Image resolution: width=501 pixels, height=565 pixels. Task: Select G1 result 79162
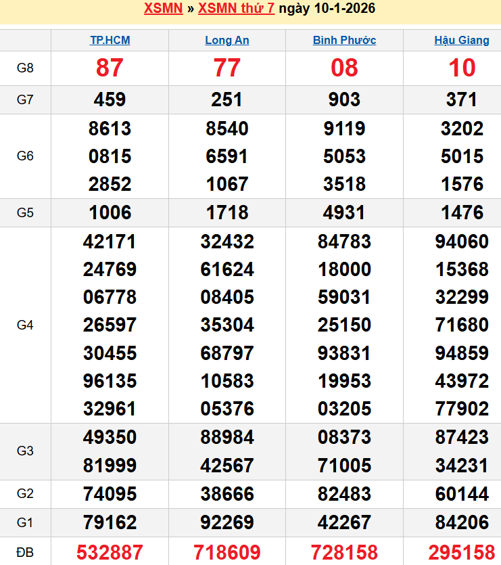click(x=110, y=522)
